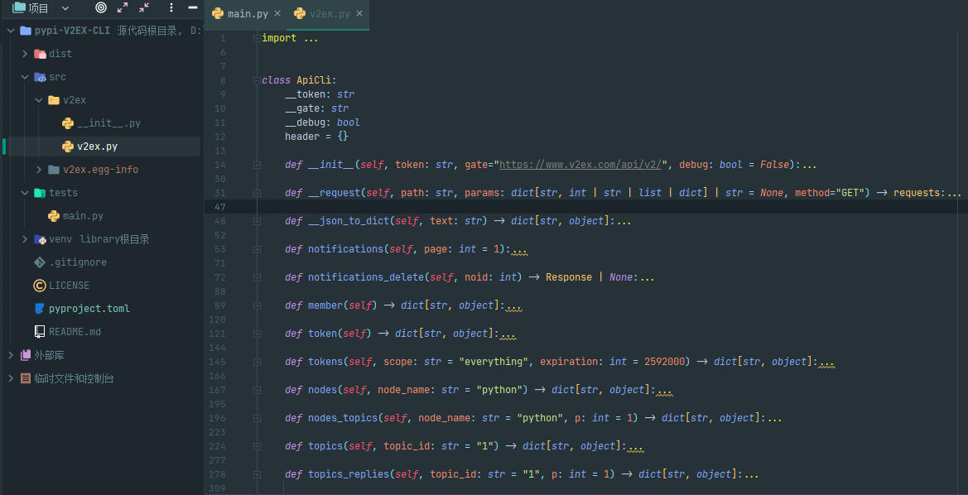
Task: Expand the 临时文件和控制台 node chevron
Action: 11,378
